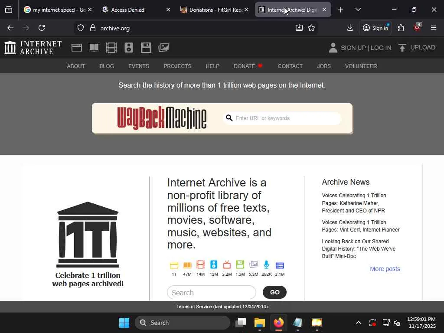Viewport: 444px width, 333px height.
Task: List all tabs dropdown arrow
Action: click(x=358, y=10)
